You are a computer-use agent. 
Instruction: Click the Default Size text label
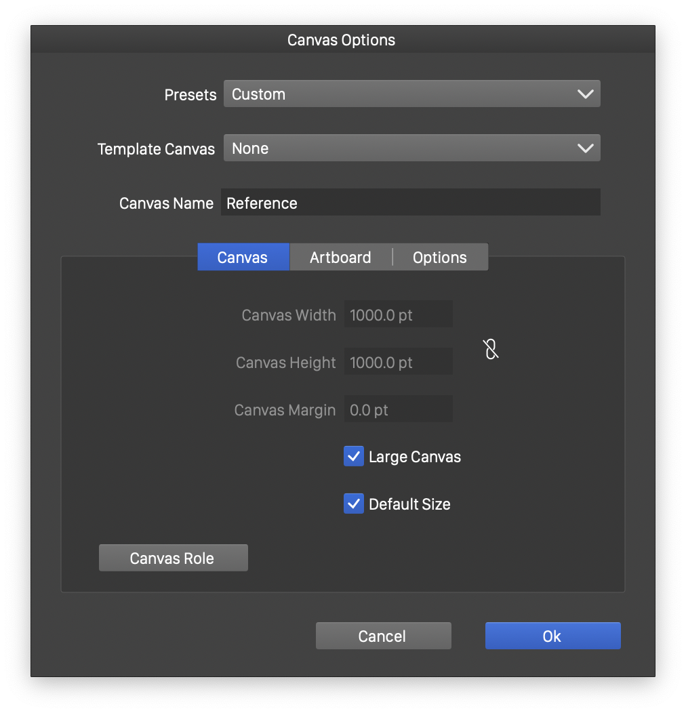[409, 504]
